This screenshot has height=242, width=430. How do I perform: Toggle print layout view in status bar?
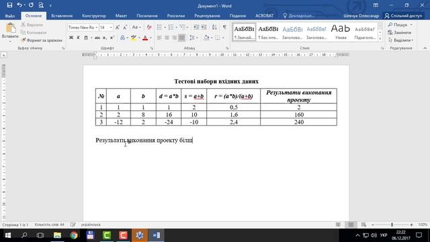pos(351,225)
